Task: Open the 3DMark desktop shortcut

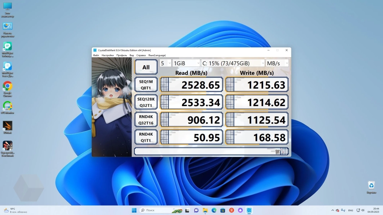Action: coord(7,126)
